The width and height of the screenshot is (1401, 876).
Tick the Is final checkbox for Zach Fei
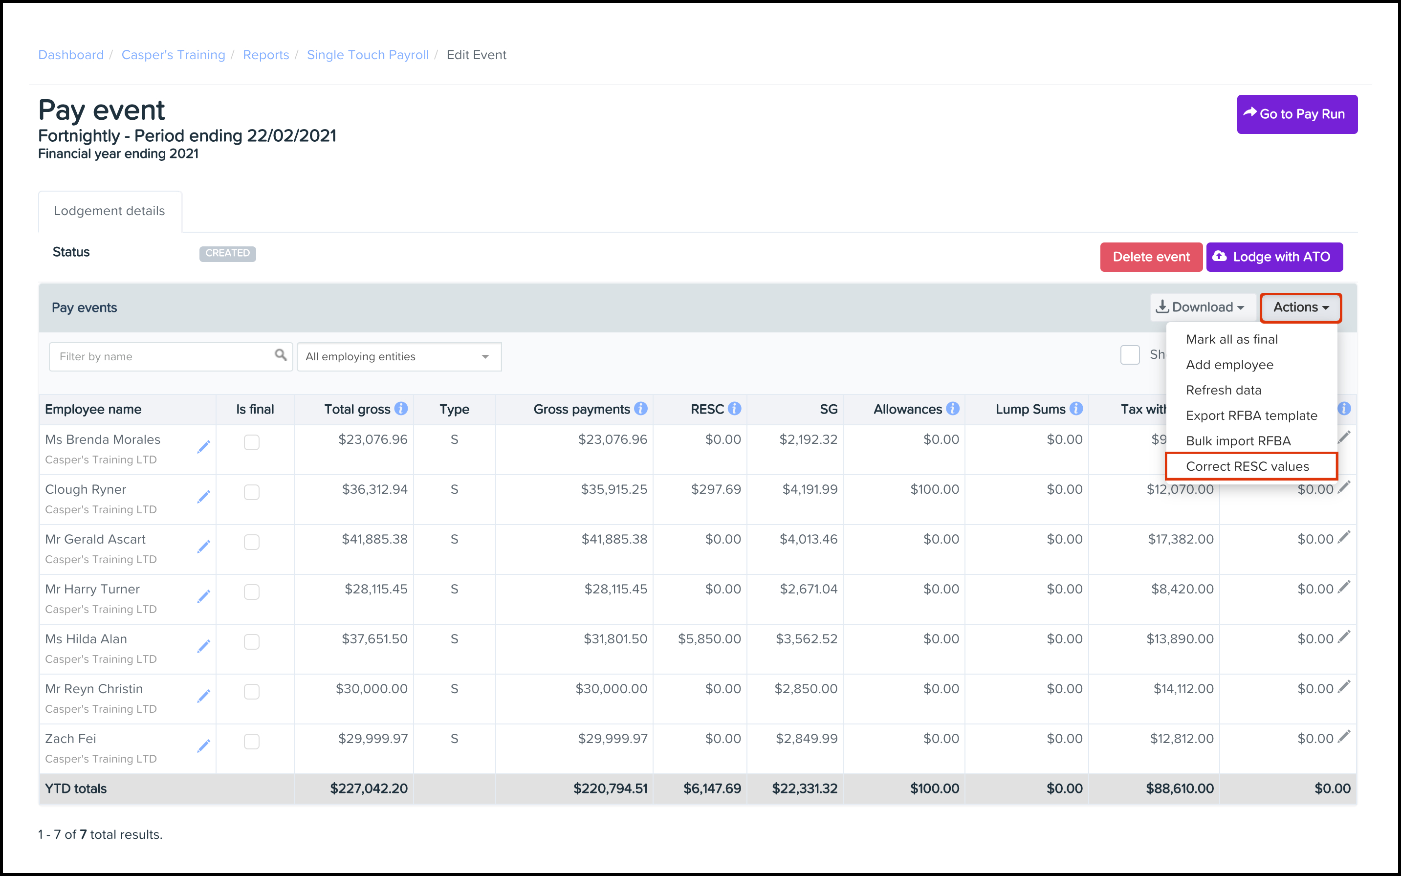251,741
